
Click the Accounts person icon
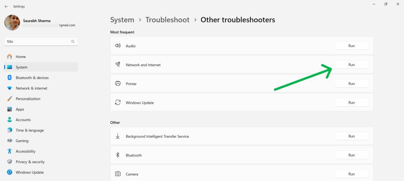(x=10, y=120)
